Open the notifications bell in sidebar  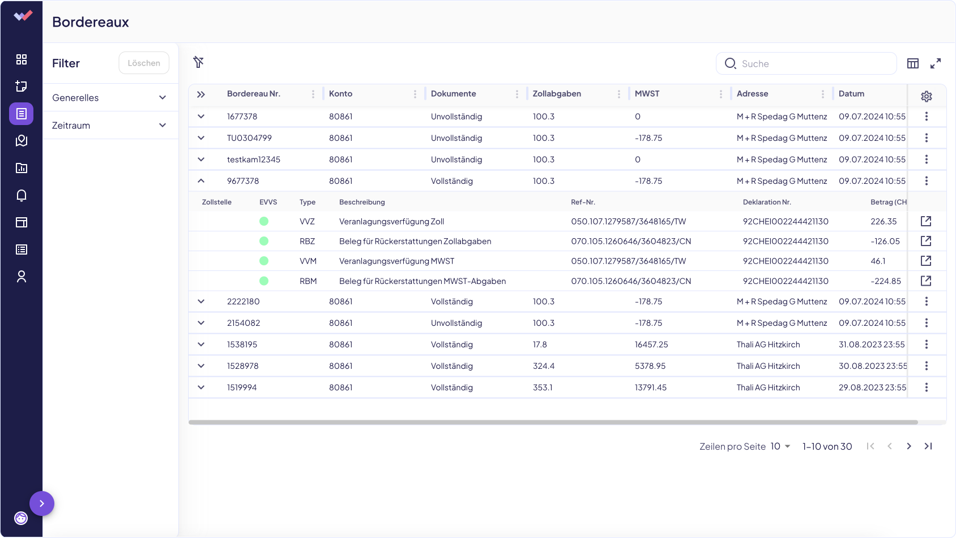pyautogui.click(x=22, y=195)
